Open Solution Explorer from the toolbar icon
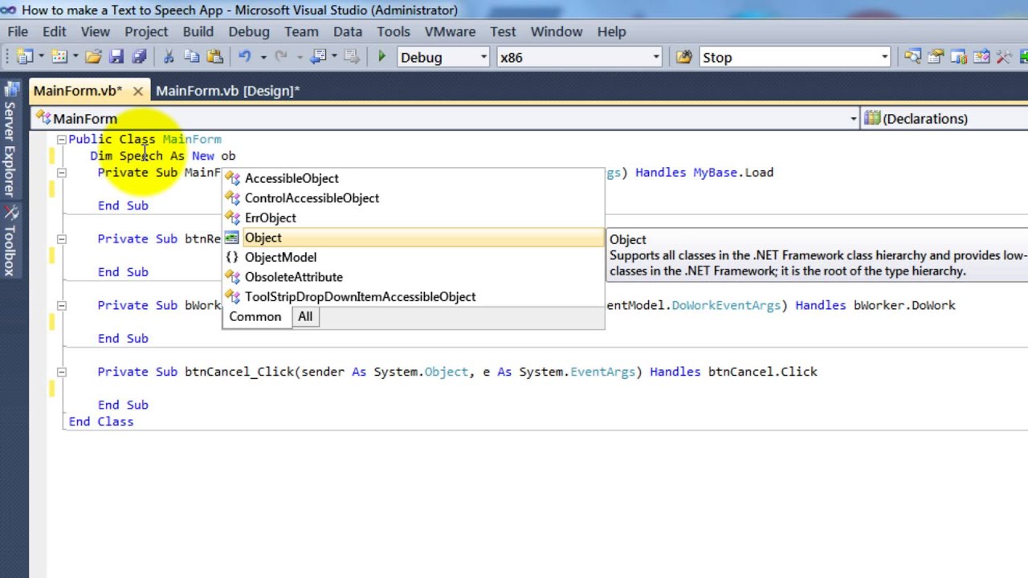 912,57
